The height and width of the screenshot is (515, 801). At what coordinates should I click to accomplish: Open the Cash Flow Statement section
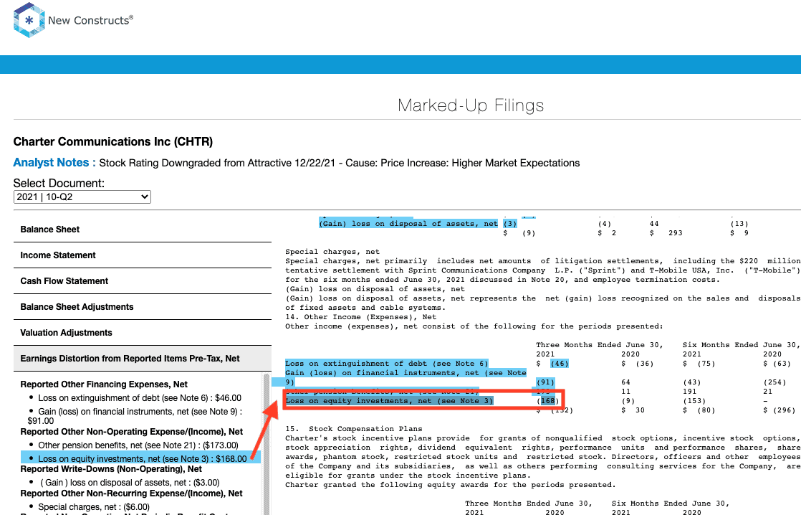143,281
